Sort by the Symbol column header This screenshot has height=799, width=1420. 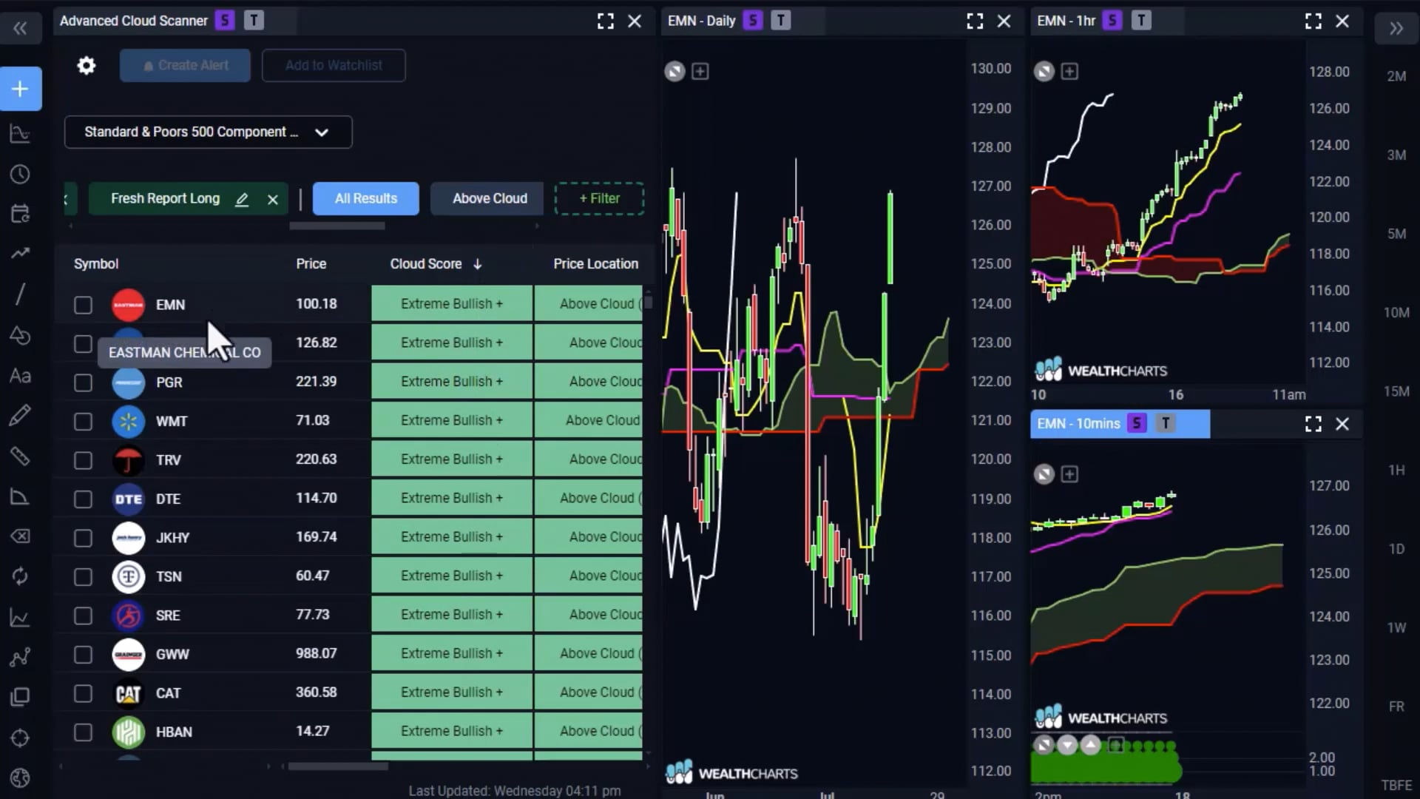tap(96, 264)
